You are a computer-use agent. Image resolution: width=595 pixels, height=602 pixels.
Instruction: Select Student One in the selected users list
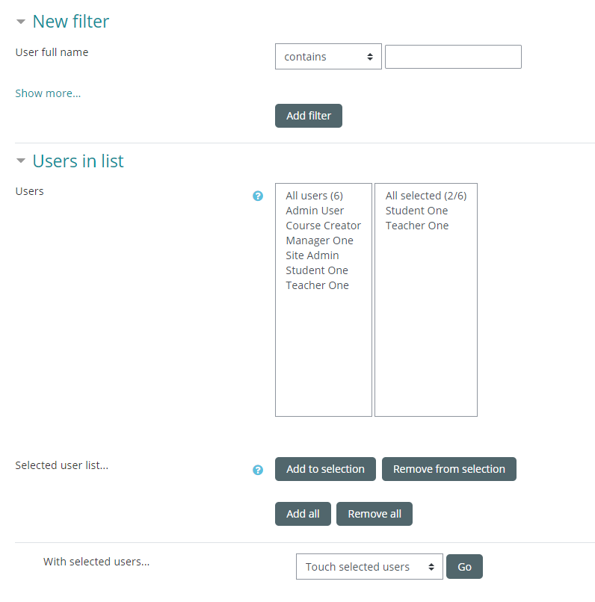(x=416, y=211)
